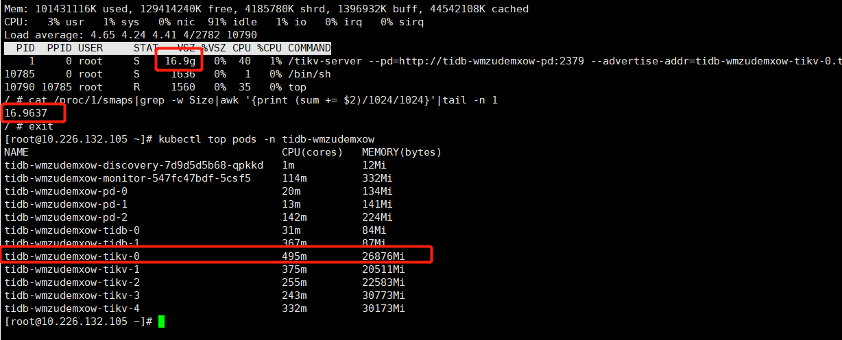Click the Load average line
Viewport: 842px width, 340px height.
130,35
